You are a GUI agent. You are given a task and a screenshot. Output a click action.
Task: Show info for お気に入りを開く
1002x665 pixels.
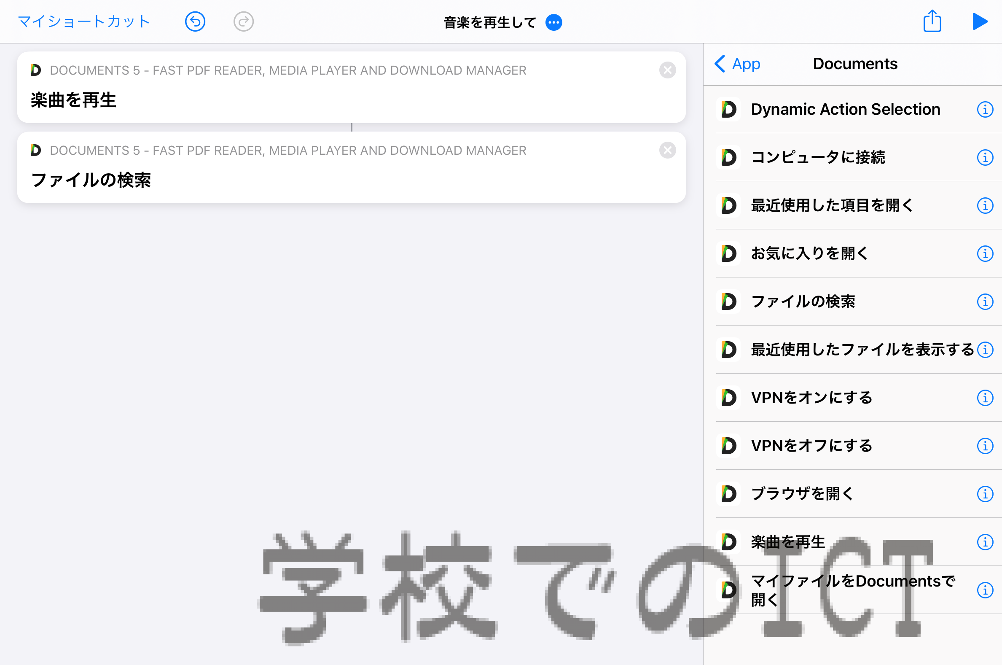click(x=985, y=253)
